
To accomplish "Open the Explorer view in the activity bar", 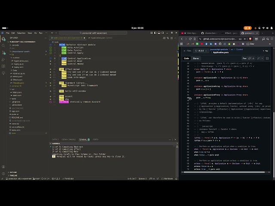I will point(3,39).
